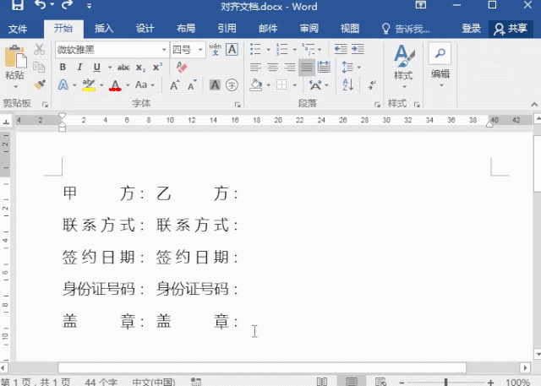541x386 pixels.
Task: Open the 编辑 editing menu
Action: pyautogui.click(x=440, y=66)
